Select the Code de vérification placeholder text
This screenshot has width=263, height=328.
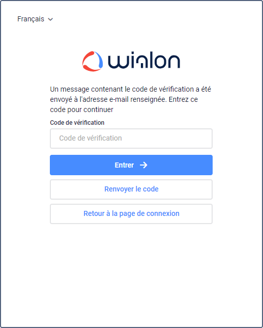pyautogui.click(x=91, y=138)
